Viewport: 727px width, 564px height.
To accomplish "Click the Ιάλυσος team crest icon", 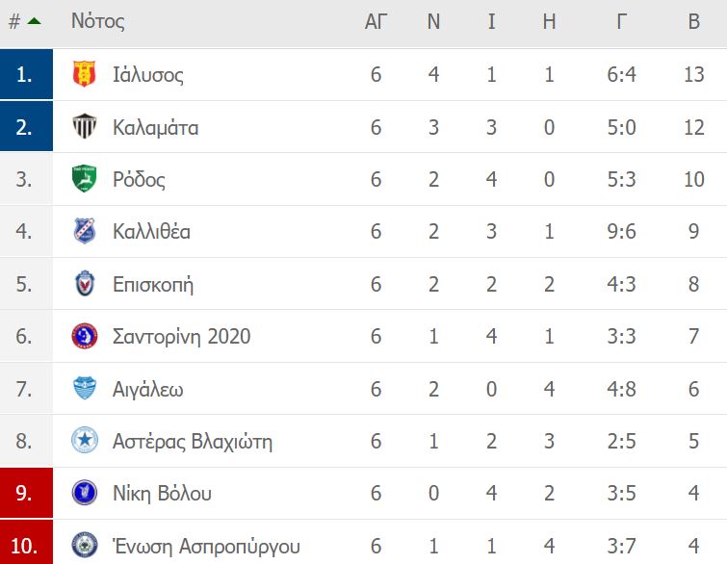I will coord(85,74).
